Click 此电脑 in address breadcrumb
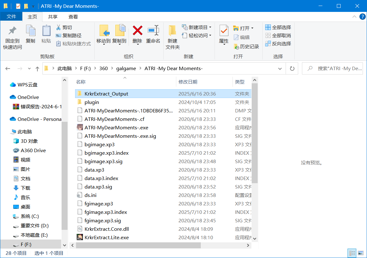 [65, 68]
